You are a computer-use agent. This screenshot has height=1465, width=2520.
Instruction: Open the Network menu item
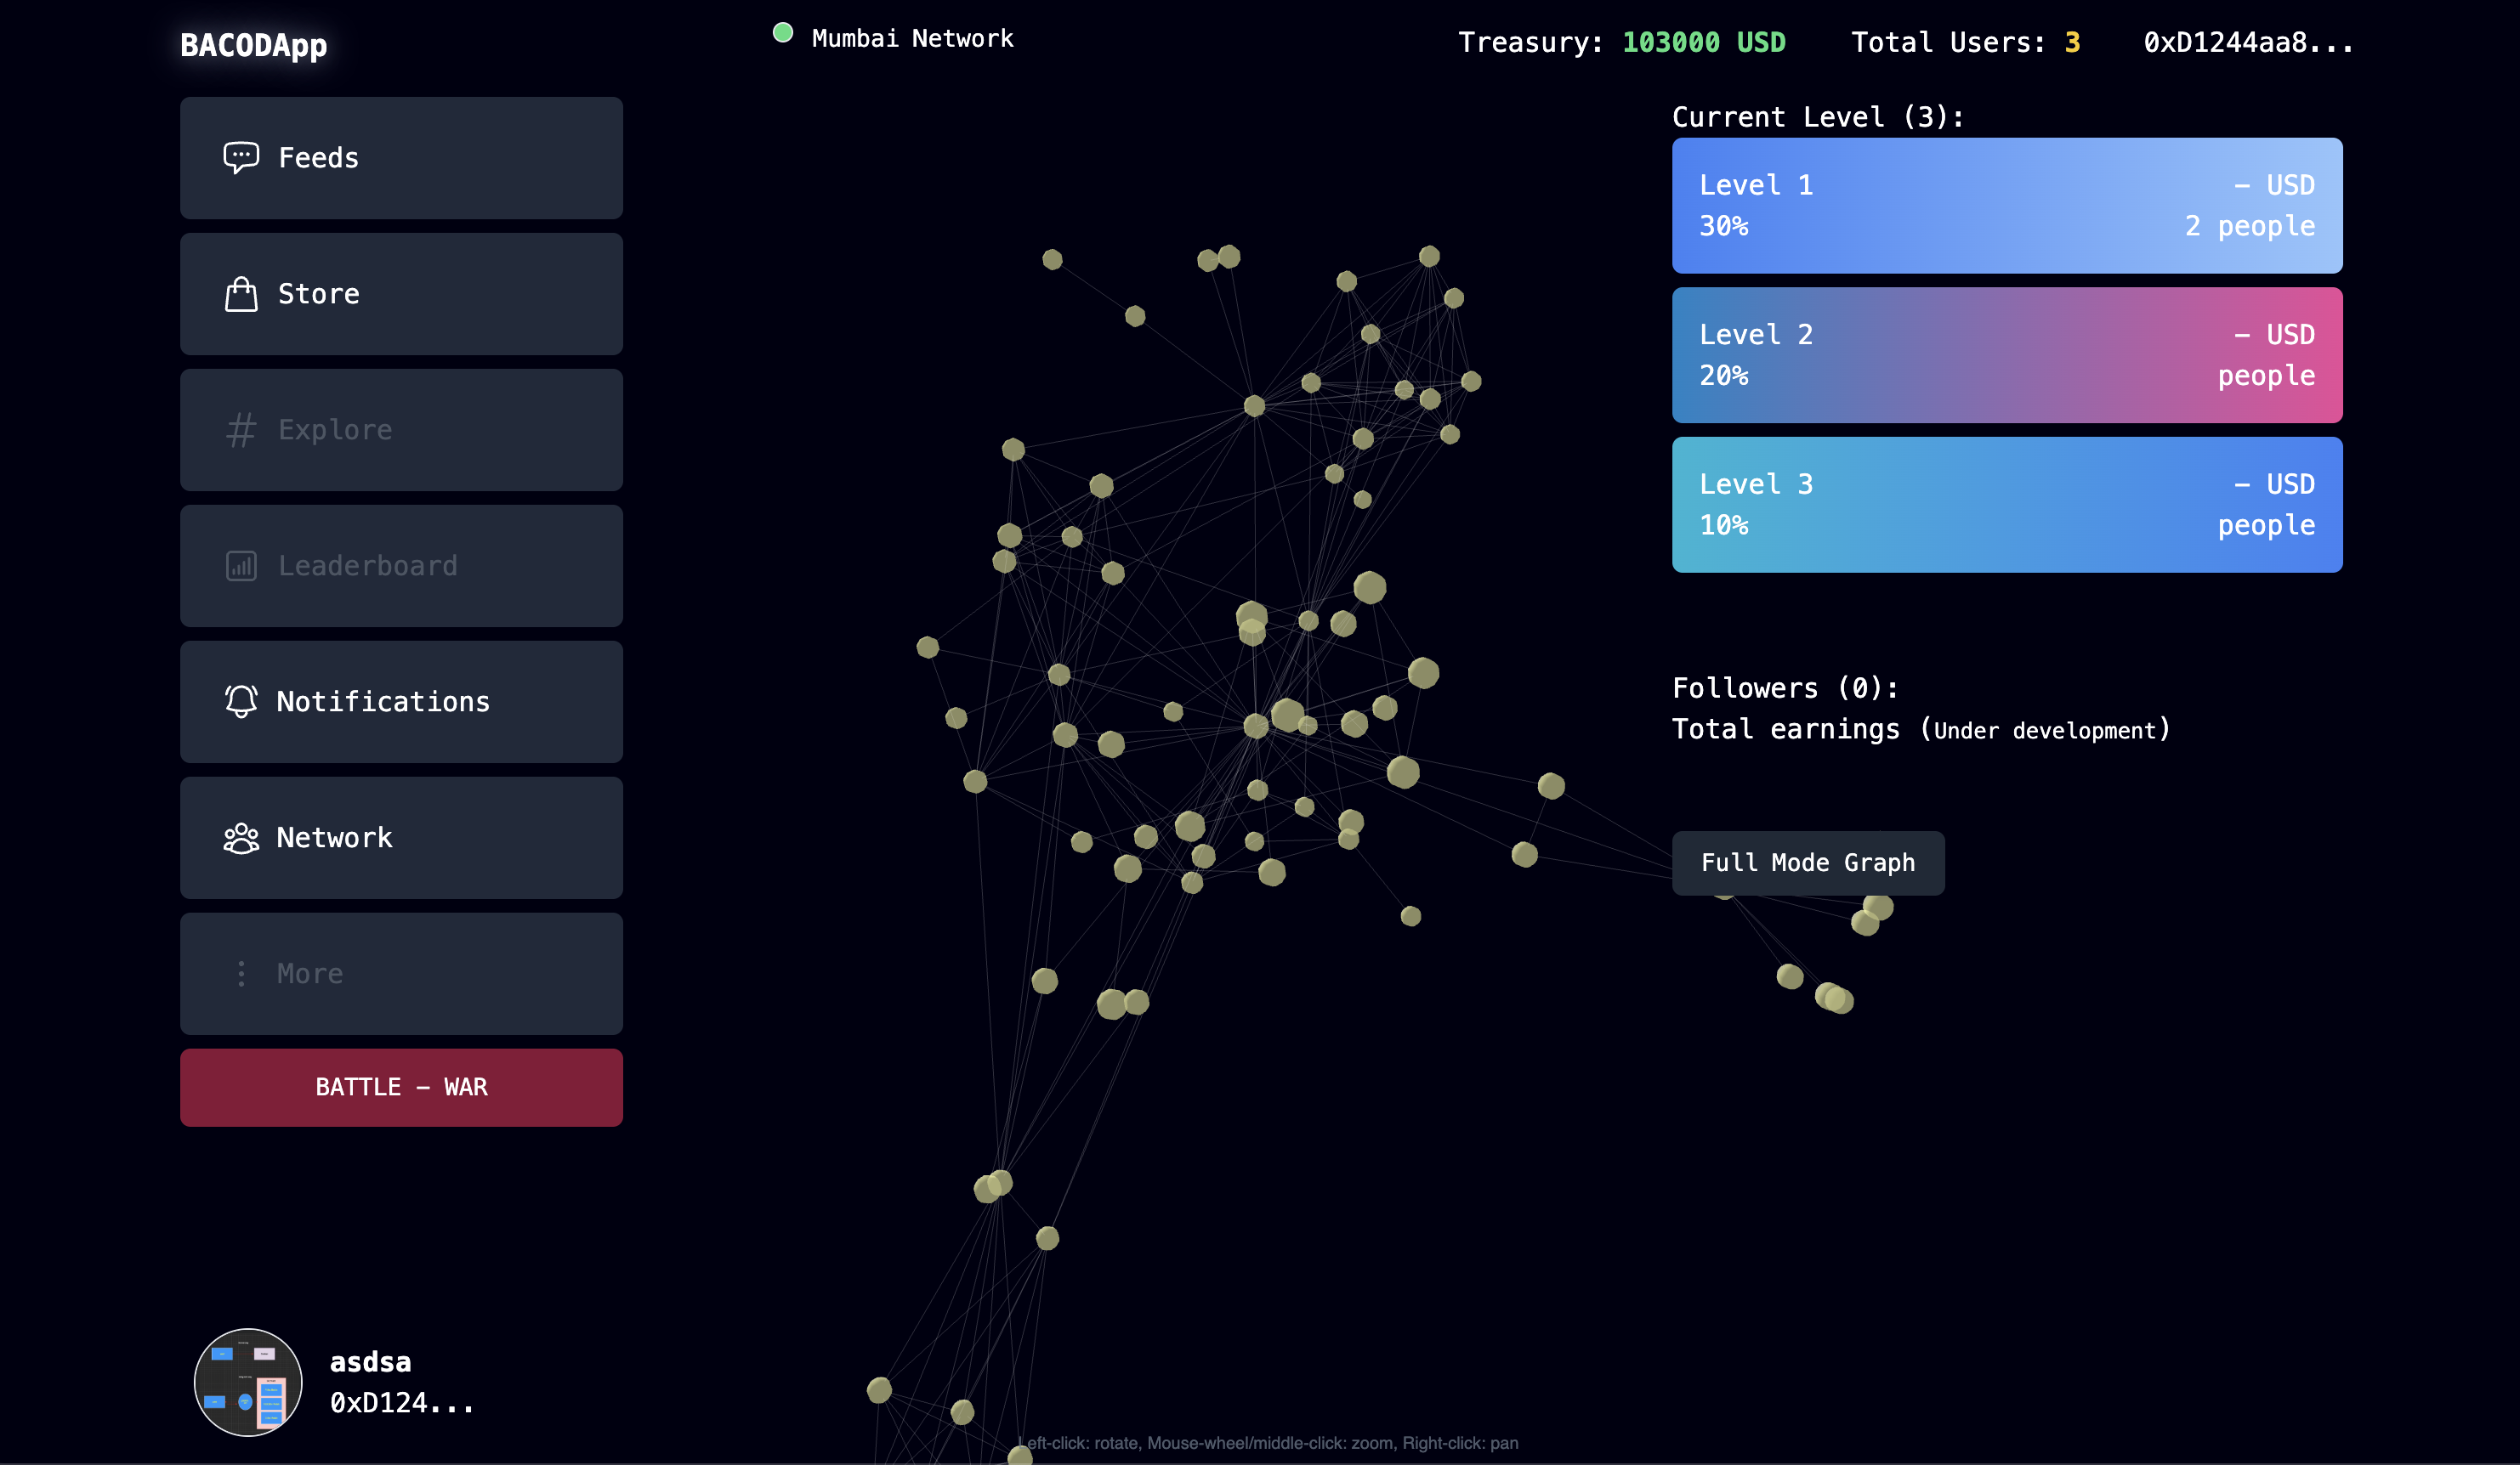[x=401, y=837]
